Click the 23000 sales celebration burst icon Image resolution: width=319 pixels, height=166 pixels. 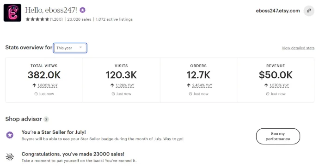[x=10, y=157]
